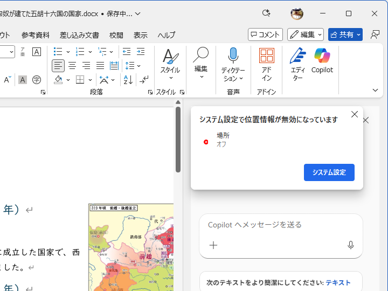Switch to the 表示 tab
This screenshot has height=291, width=388.
click(x=141, y=35)
